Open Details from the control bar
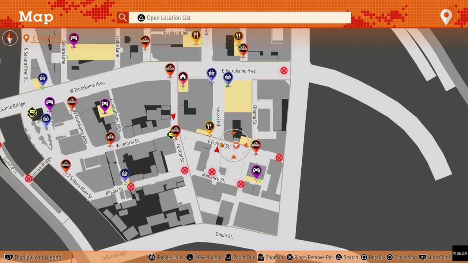The image size is (468, 263). (x=372, y=257)
